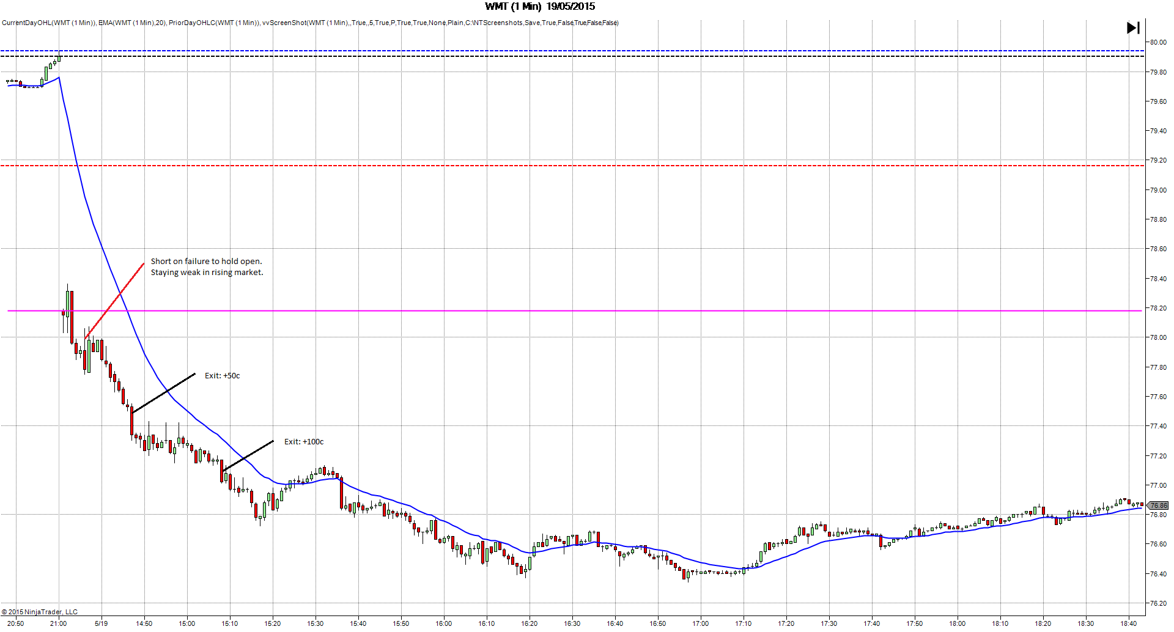1174x632 pixels.
Task: Click the copyright 2015 NinjaTrader, LLC text
Action: (x=40, y=612)
